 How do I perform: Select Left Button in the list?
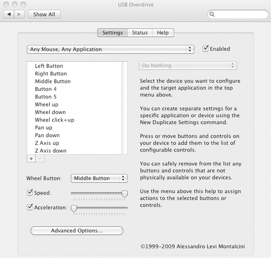75,66
